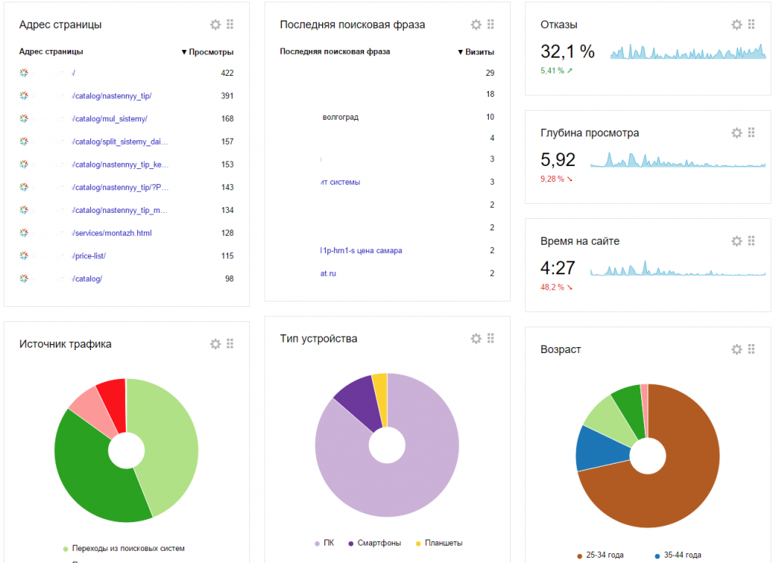
Task: Open settings gear for Отказы widget
Action: (737, 25)
